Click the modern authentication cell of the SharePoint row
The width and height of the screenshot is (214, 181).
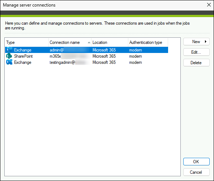click(x=136, y=56)
